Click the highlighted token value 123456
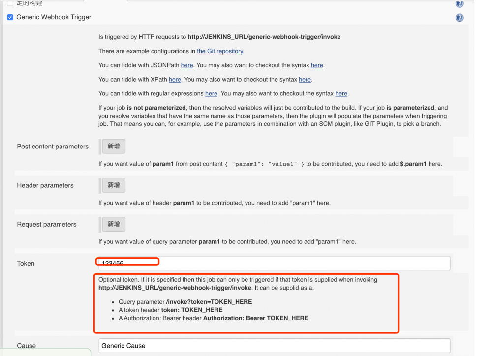 (x=113, y=262)
